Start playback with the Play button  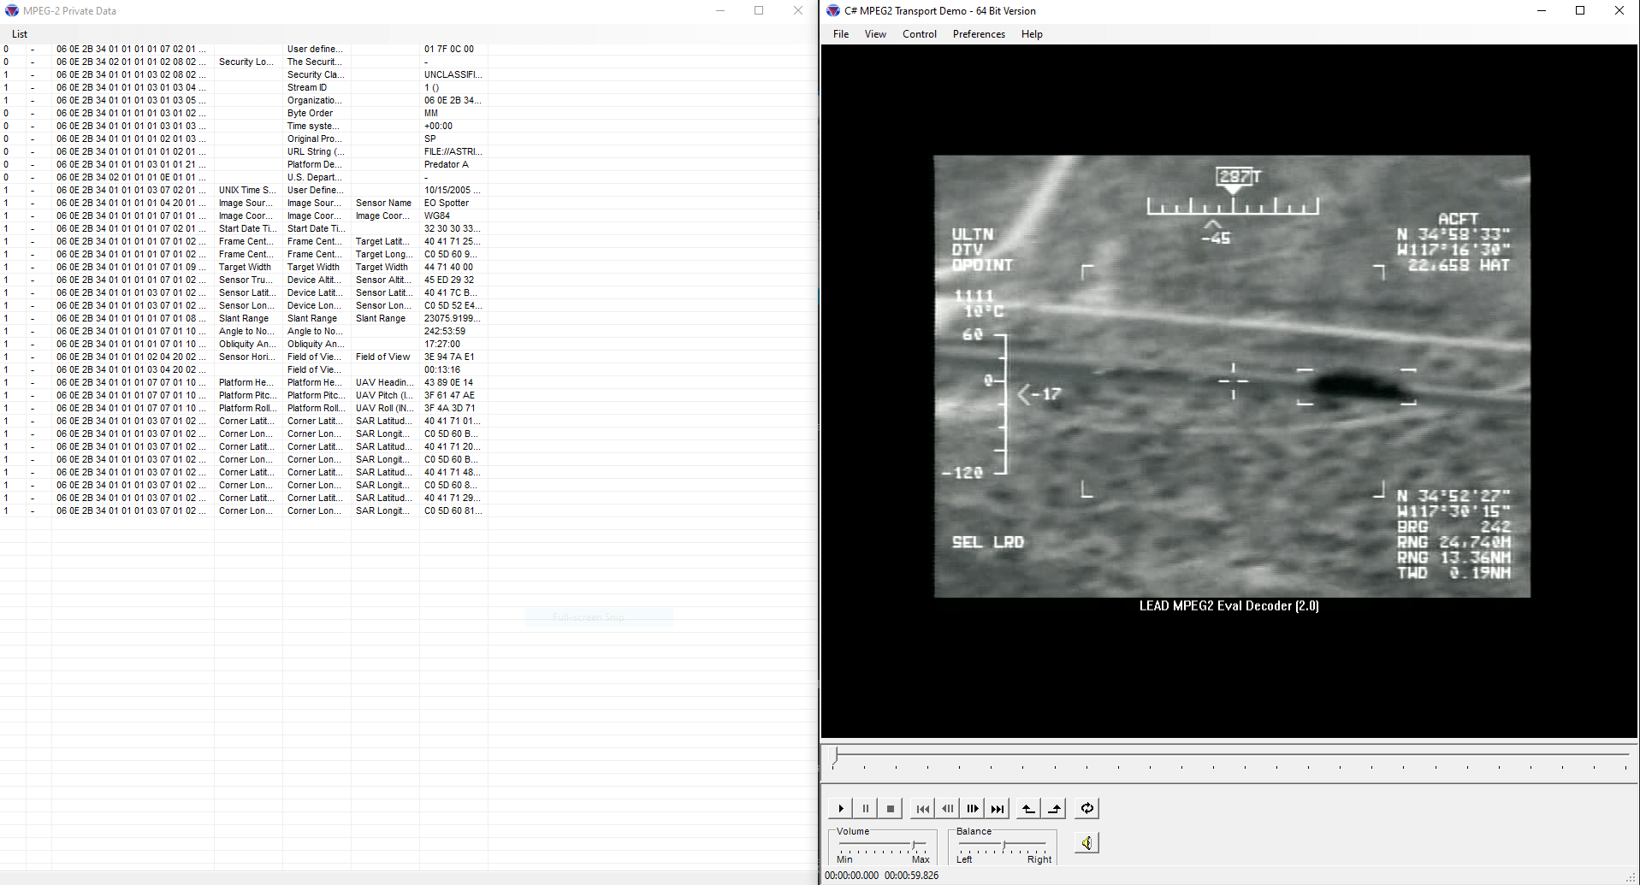coord(840,808)
